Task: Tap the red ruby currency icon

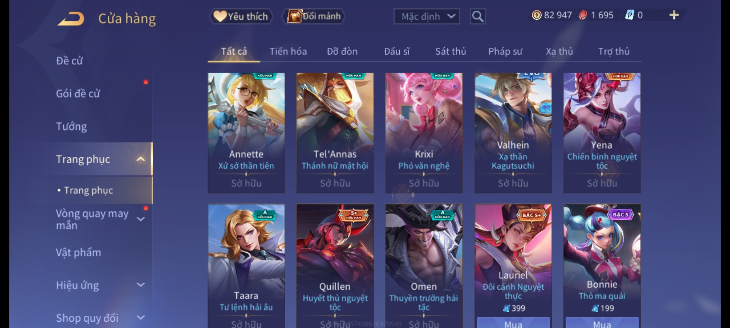Action: [583, 15]
